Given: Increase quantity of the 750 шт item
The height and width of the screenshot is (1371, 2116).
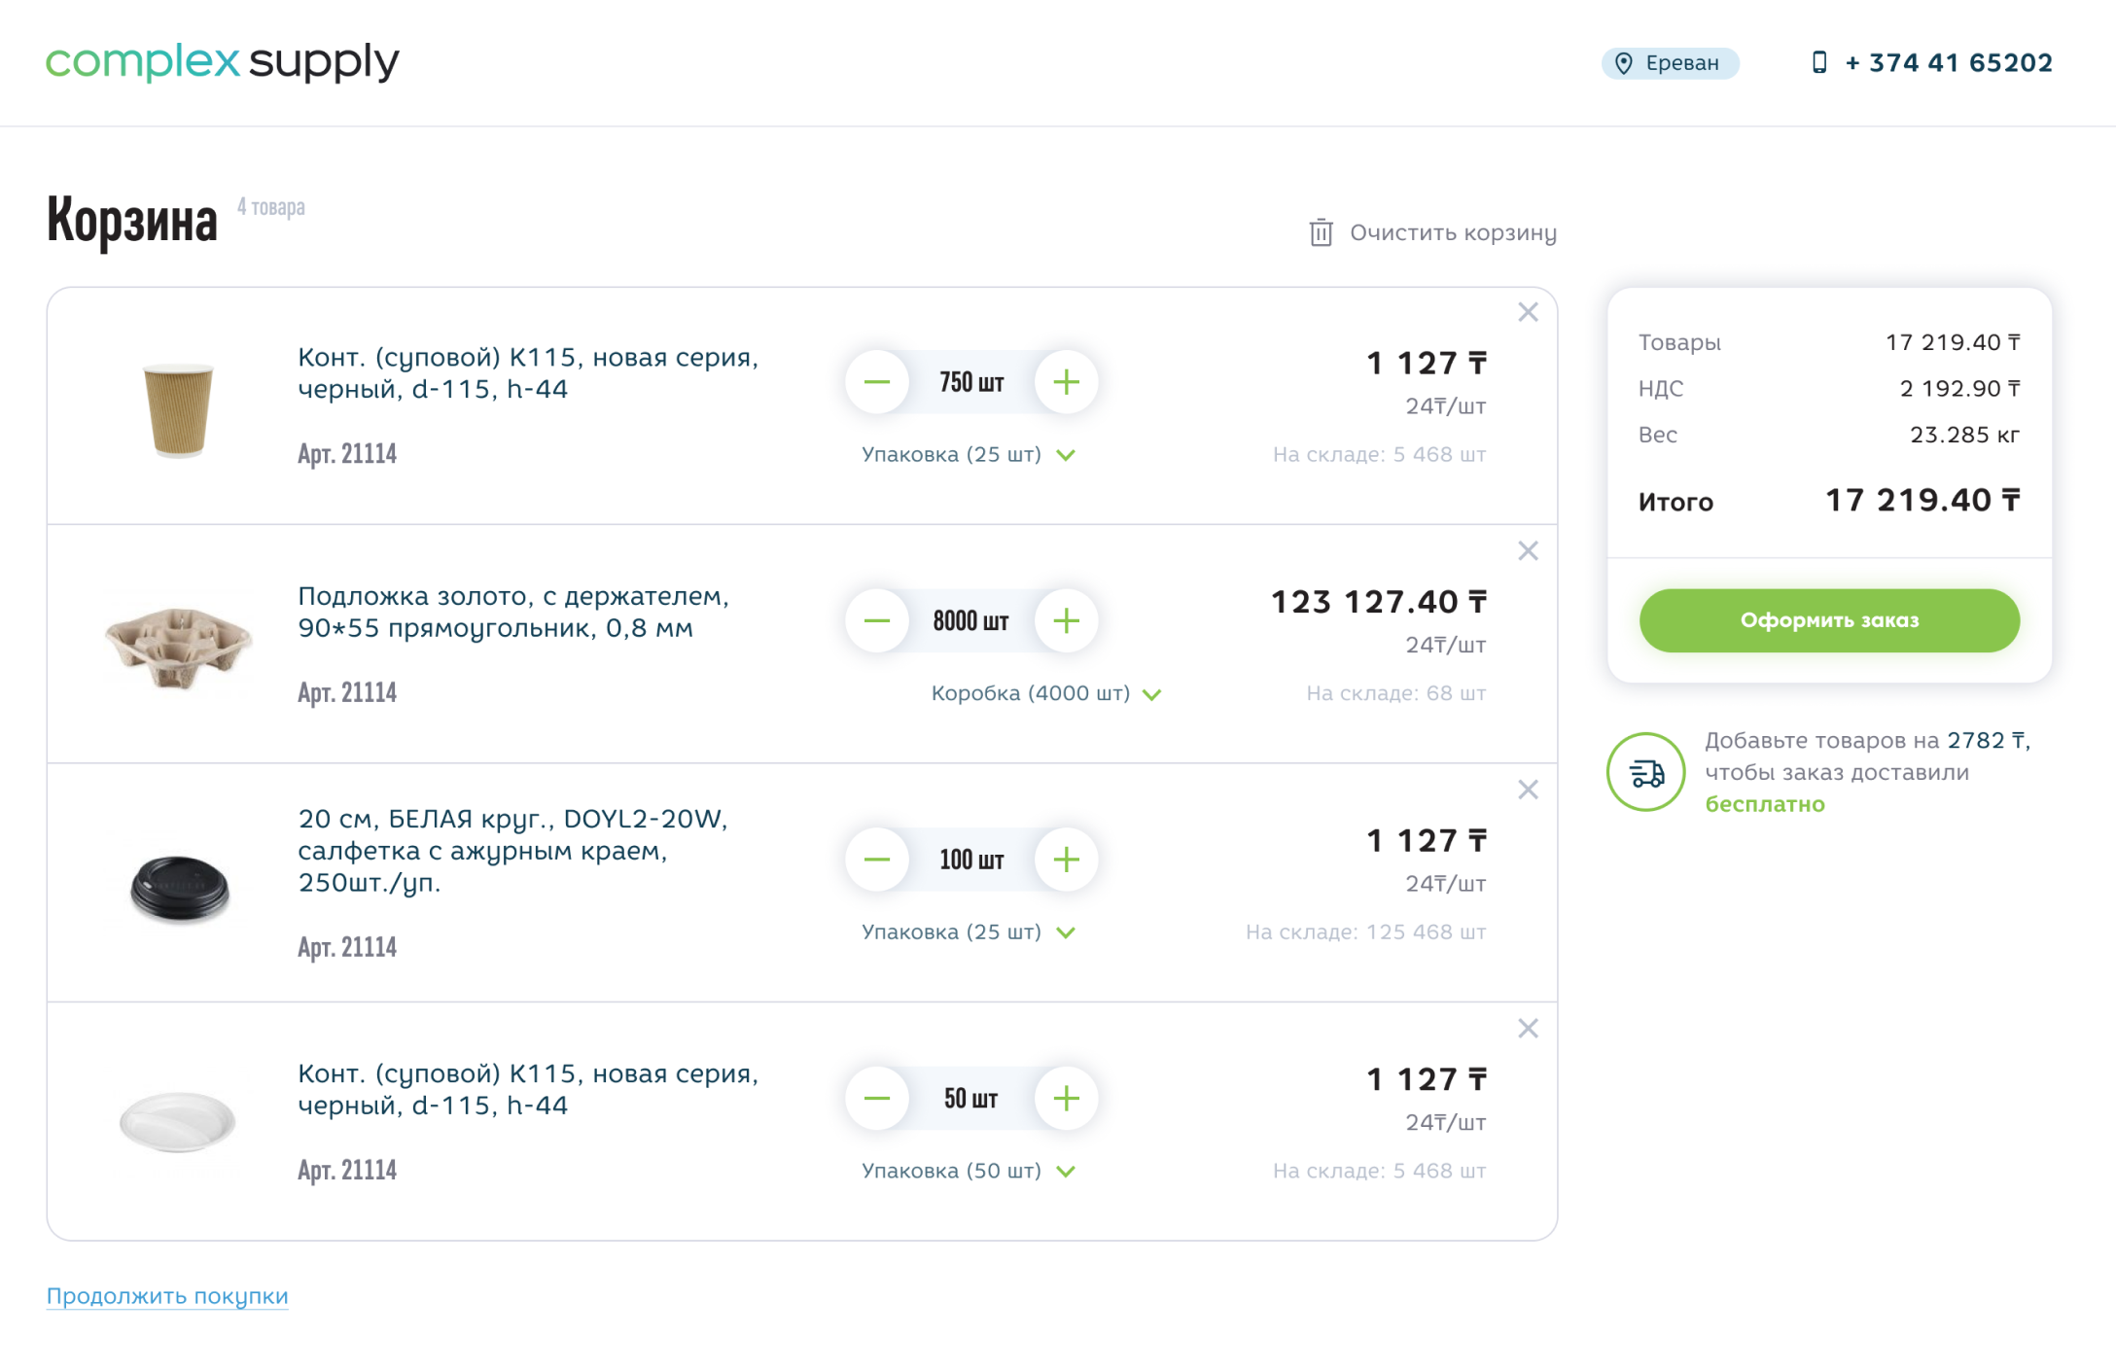Looking at the screenshot, I should click(x=1067, y=382).
